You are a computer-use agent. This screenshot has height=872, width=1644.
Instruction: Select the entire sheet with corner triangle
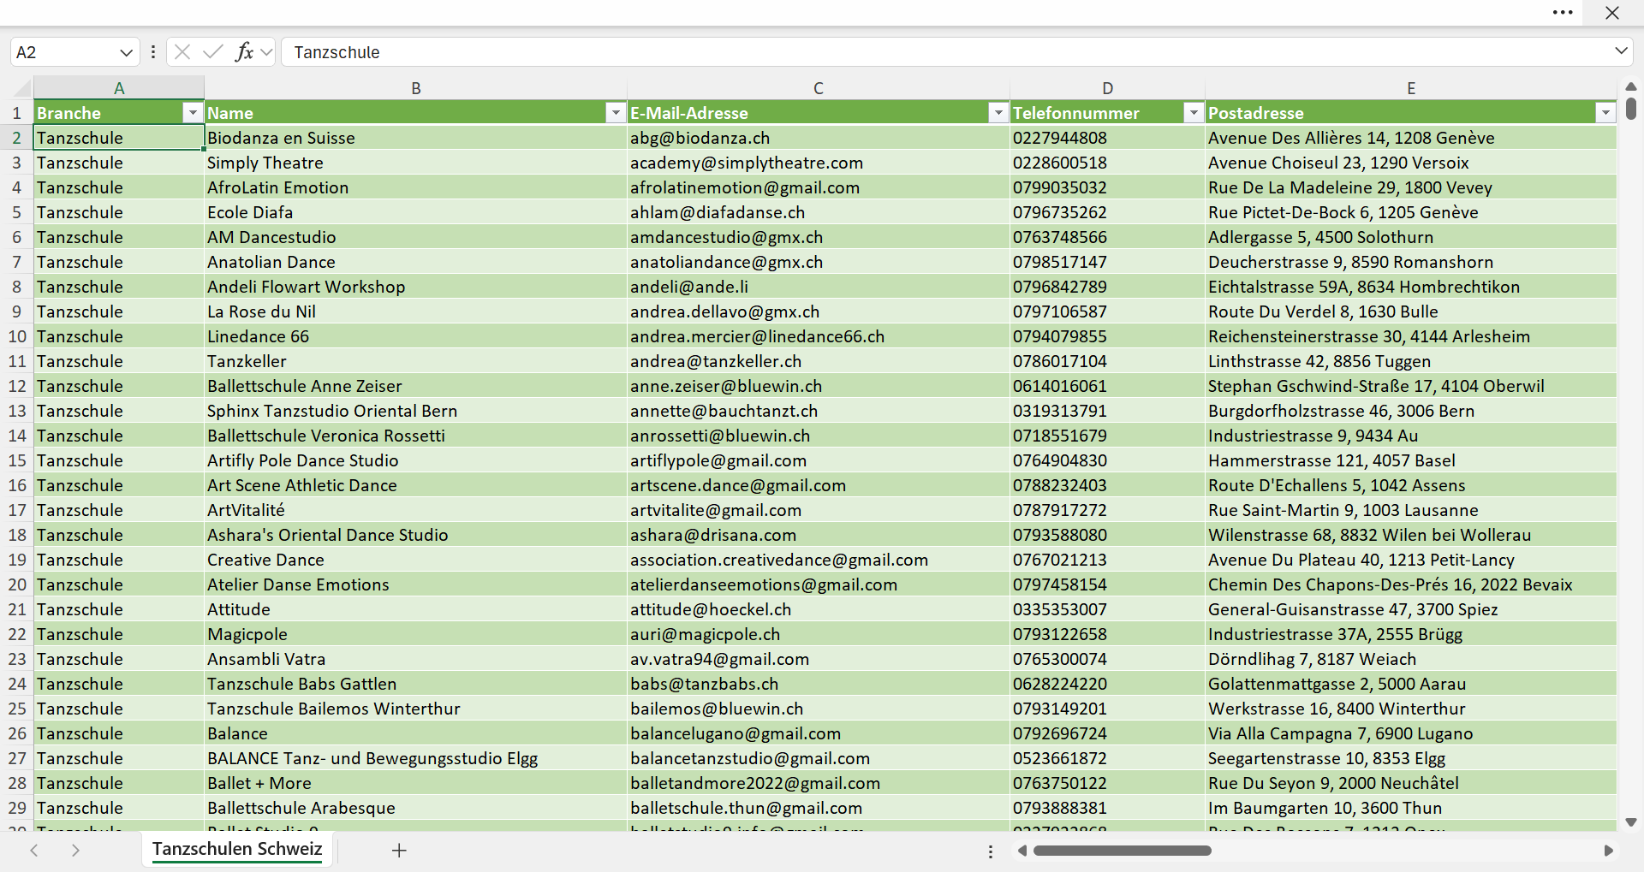coord(21,87)
